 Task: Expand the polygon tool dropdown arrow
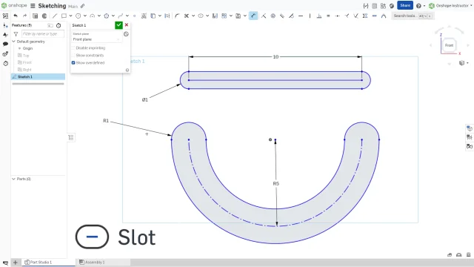coord(113,16)
